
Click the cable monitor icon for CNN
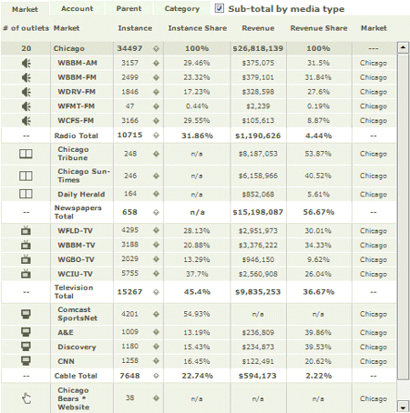pyautogui.click(x=26, y=361)
